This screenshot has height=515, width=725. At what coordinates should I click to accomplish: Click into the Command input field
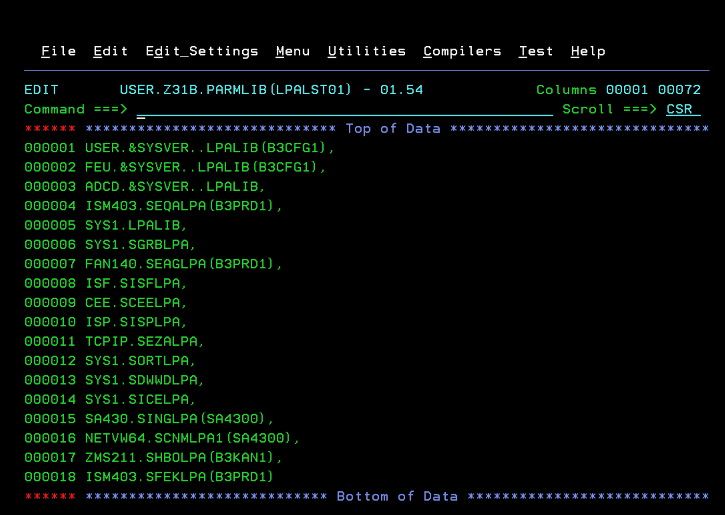point(343,109)
